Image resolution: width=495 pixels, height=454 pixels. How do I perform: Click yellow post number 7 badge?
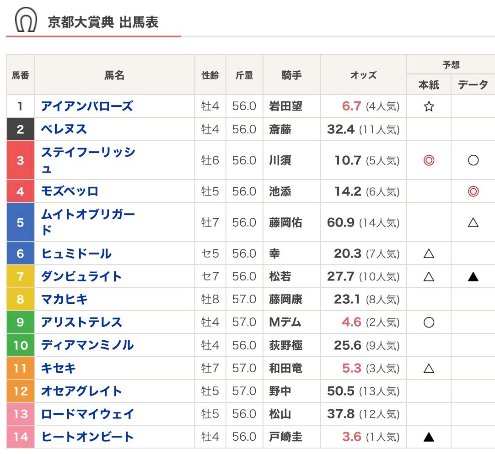21,276
